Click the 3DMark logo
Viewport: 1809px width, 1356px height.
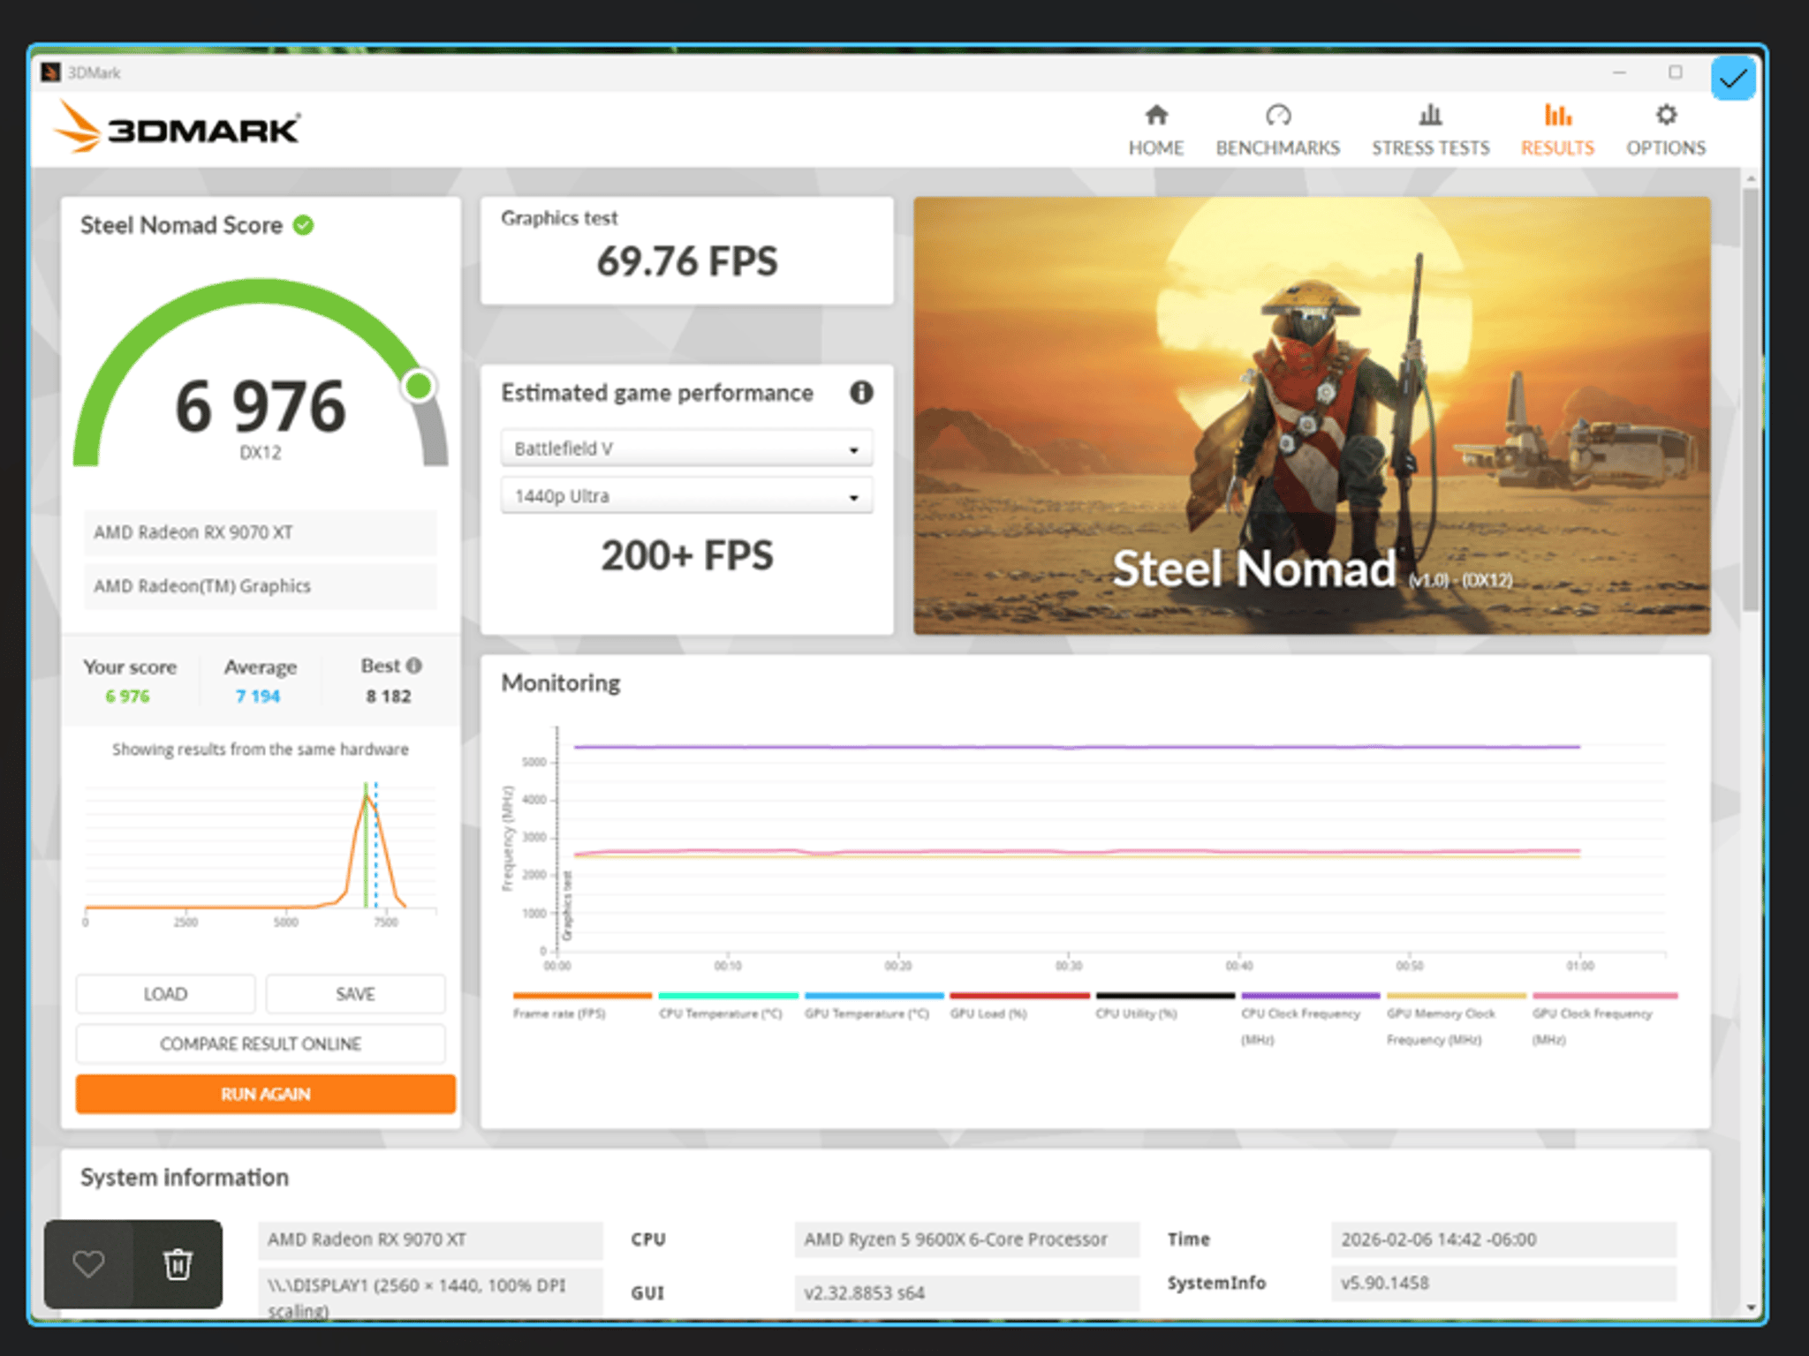pyautogui.click(x=178, y=128)
